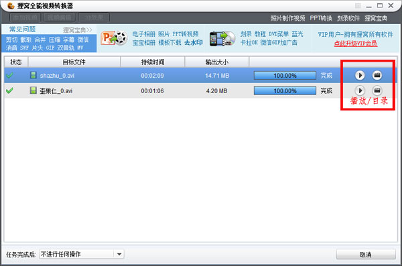Open the 刻录软件 menu item
Image resolution: width=402 pixels, height=266 pixels.
(348, 18)
